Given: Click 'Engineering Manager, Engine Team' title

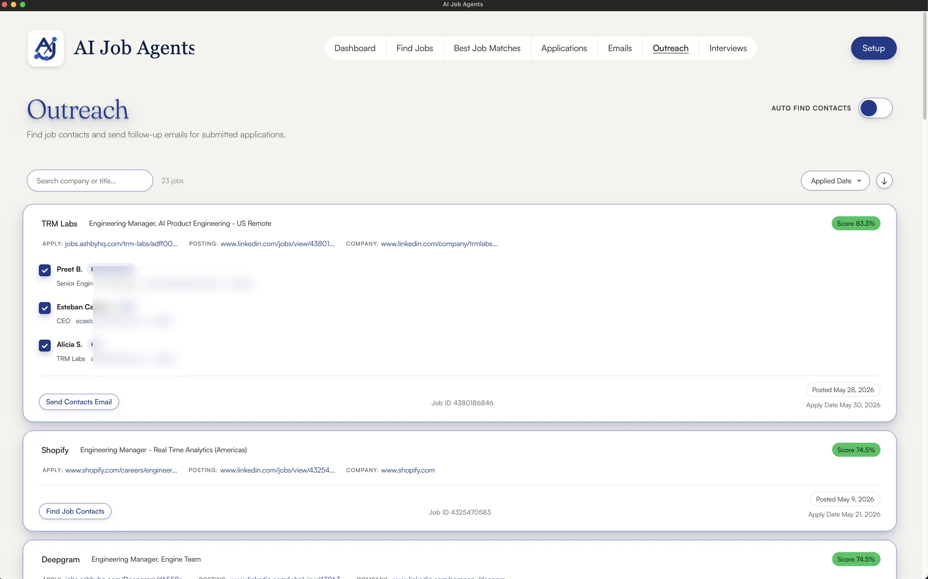Looking at the screenshot, I should (x=146, y=559).
